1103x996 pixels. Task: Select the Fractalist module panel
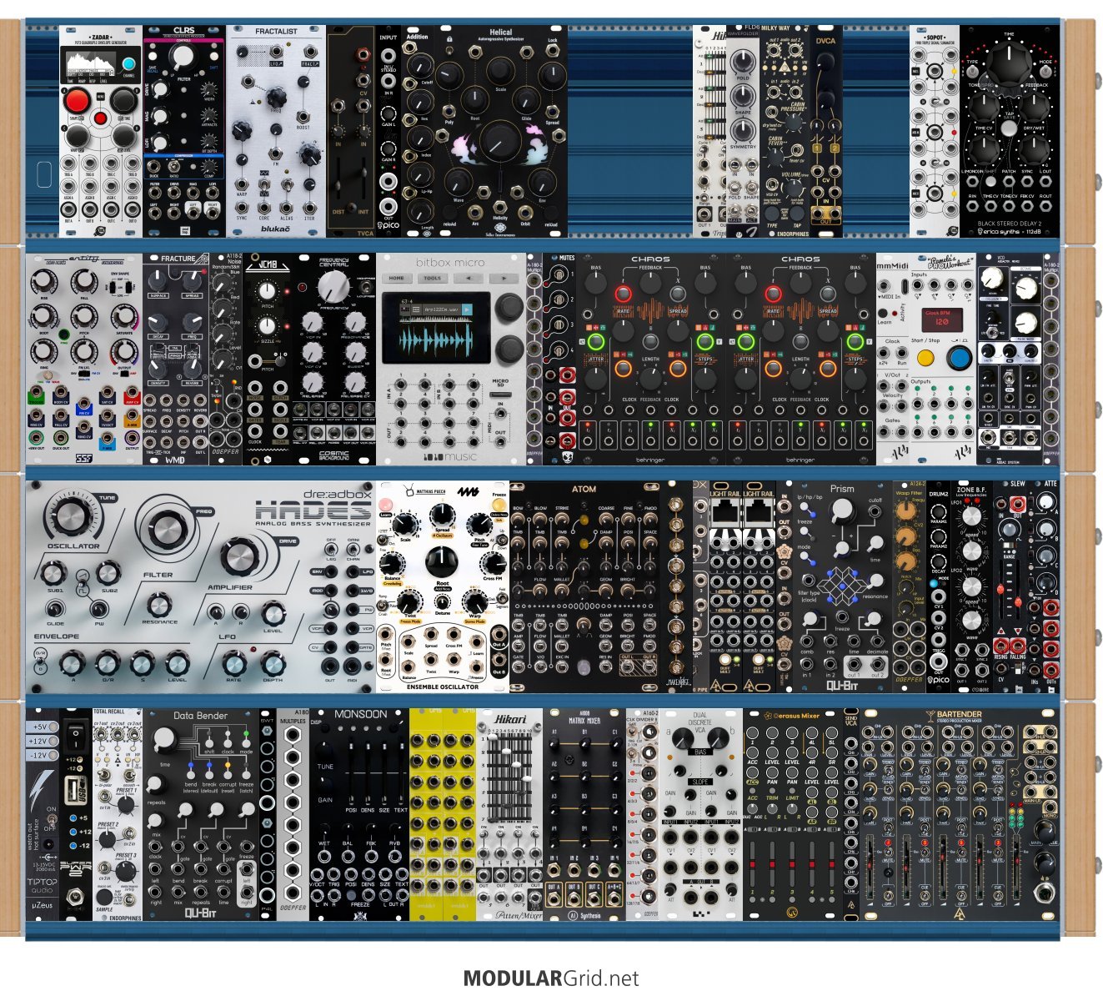[x=276, y=131]
